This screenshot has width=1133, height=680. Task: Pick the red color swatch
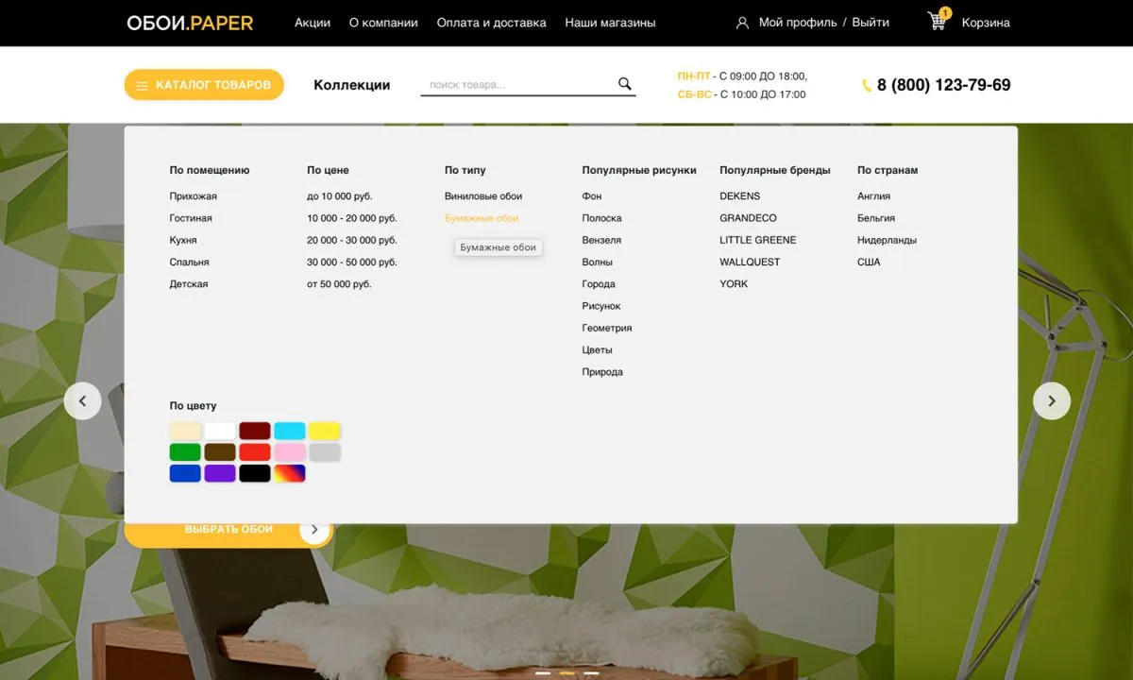[x=255, y=452]
